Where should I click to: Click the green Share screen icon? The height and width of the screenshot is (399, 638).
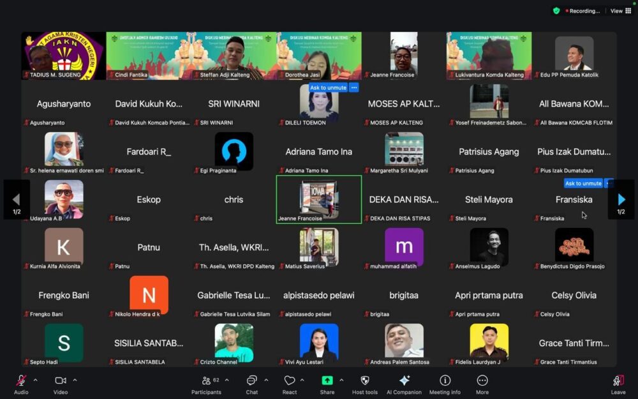point(327,381)
